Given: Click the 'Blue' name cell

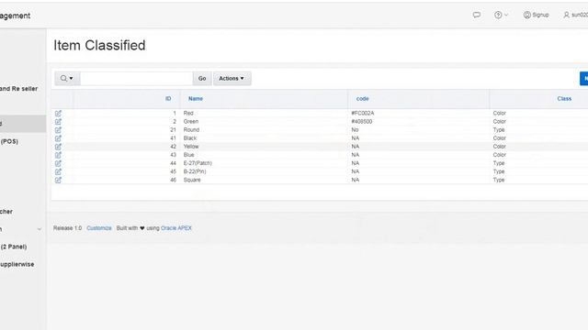Looking at the screenshot, I should (188, 155).
